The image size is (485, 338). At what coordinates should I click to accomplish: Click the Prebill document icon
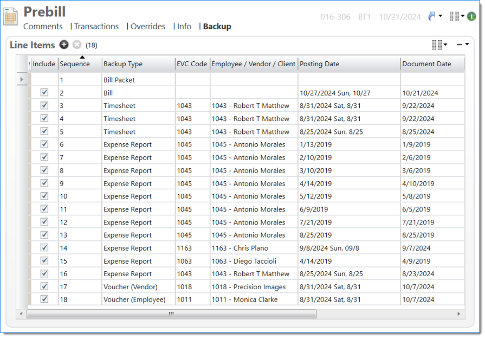11,16
